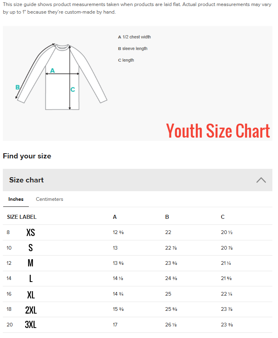Viewport: 278px width, 338px height.
Task: Select the Inches tab
Action: click(16, 199)
